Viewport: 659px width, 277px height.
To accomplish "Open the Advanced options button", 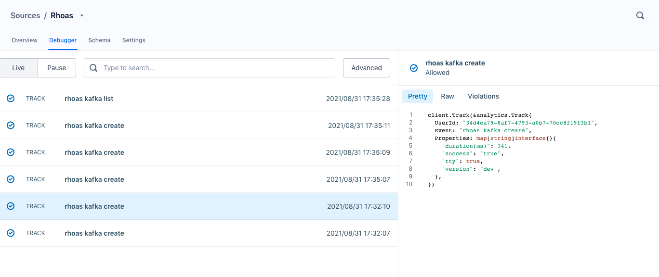I will pos(367,68).
